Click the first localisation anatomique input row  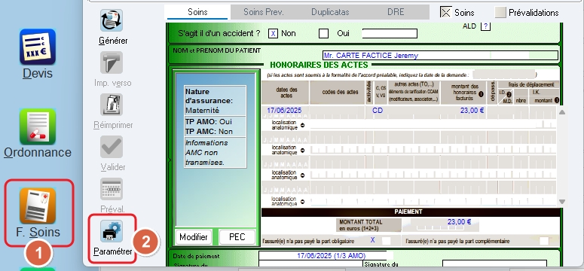[x=433, y=125]
